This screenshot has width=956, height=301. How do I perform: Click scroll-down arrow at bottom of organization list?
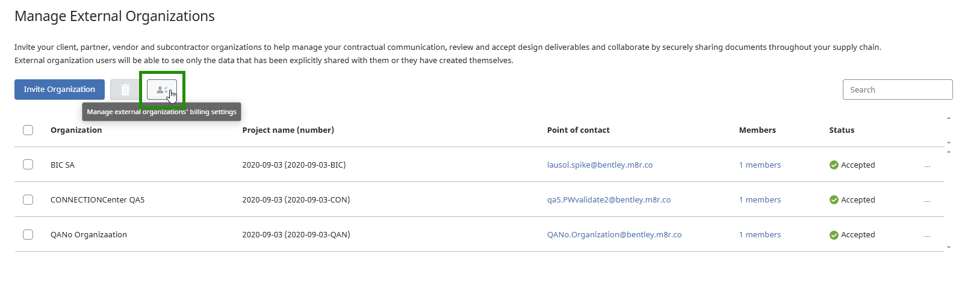coord(949,247)
